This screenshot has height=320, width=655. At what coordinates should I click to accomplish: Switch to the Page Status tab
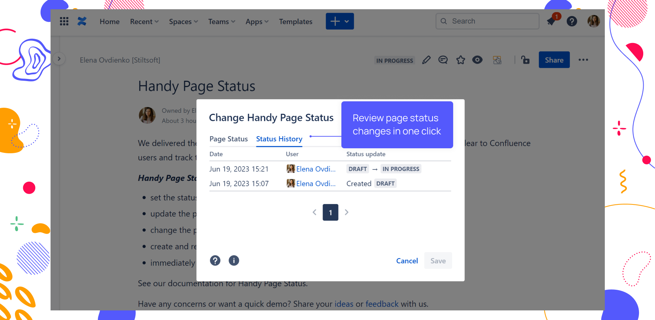point(229,139)
